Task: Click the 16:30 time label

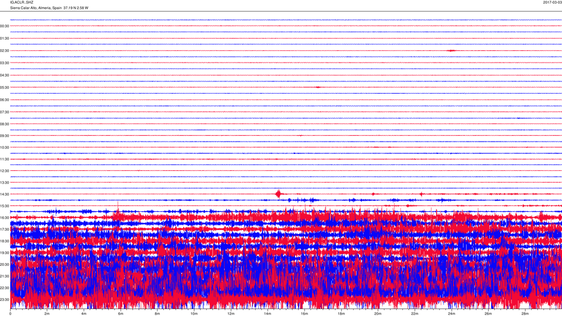Action: (x=5, y=218)
